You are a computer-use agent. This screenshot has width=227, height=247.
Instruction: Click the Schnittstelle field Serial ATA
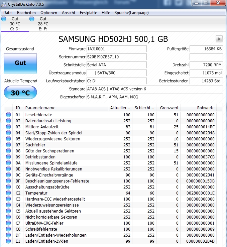pyautogui.click(x=117, y=65)
